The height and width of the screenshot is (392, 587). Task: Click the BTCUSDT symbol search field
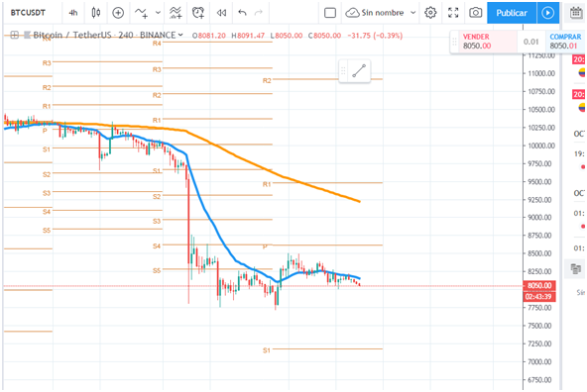[x=29, y=13]
